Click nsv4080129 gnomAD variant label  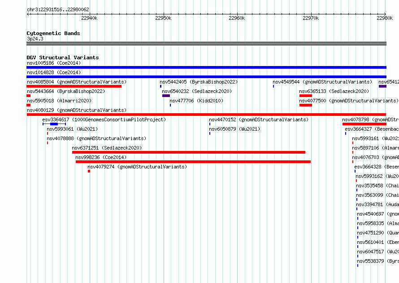click(77, 110)
